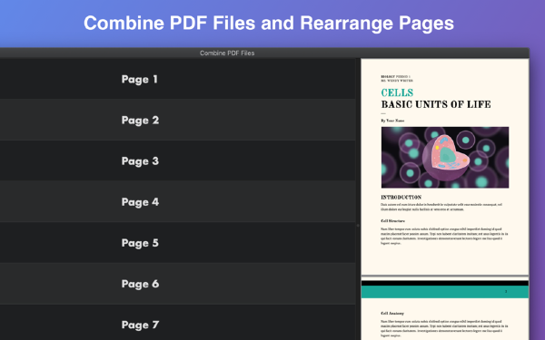The image size is (545, 340).
Task: Click the 'By Your Name' byline
Action: [x=392, y=121]
